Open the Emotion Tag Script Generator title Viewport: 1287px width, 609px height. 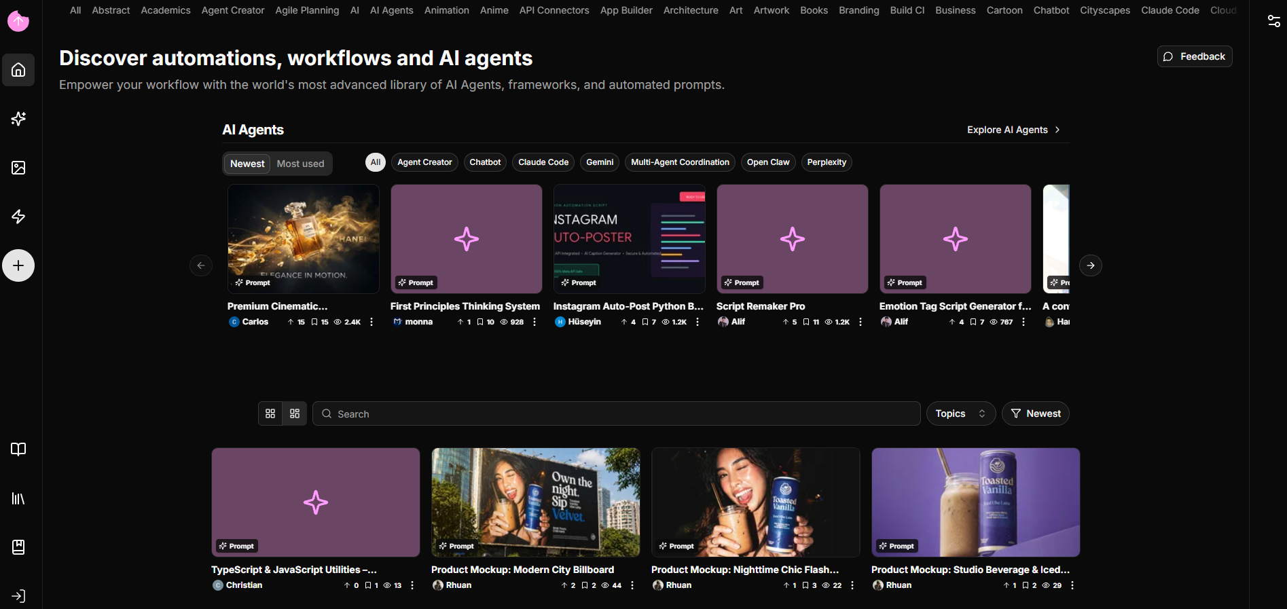click(x=955, y=306)
